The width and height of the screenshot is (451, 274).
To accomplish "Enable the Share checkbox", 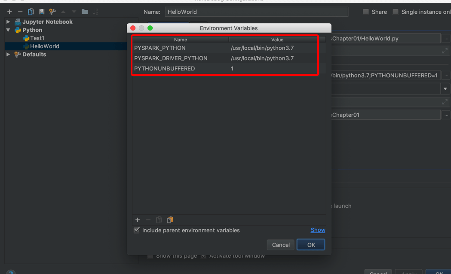I will (x=366, y=12).
